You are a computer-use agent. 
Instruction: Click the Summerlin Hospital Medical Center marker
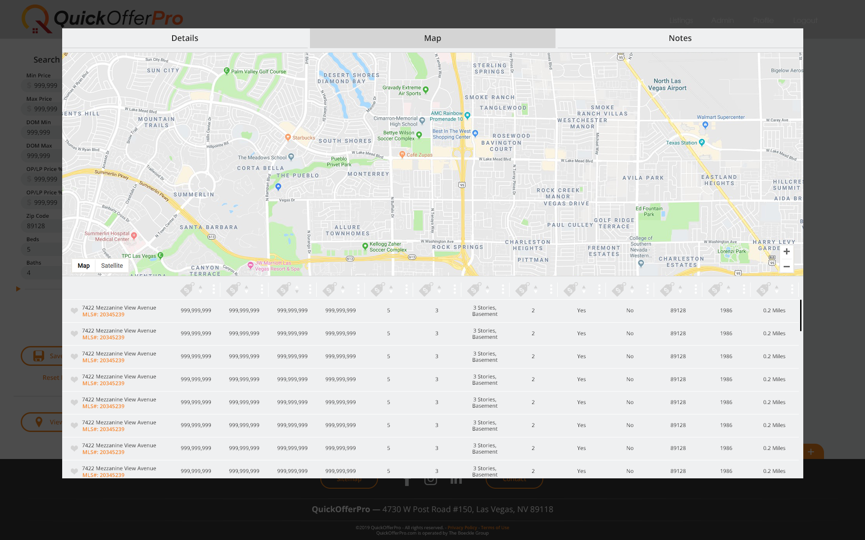tap(134, 236)
